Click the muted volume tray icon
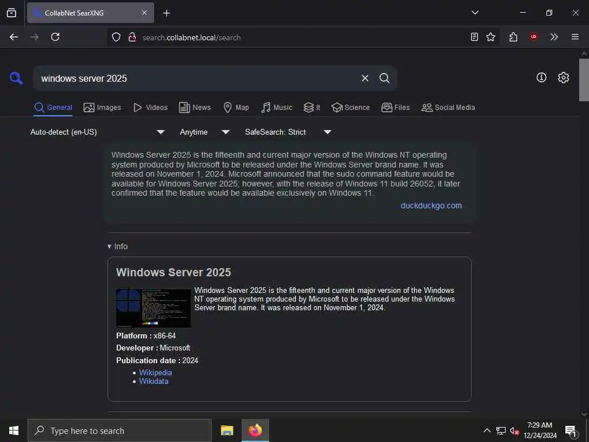This screenshot has height=442, width=589. click(514, 430)
